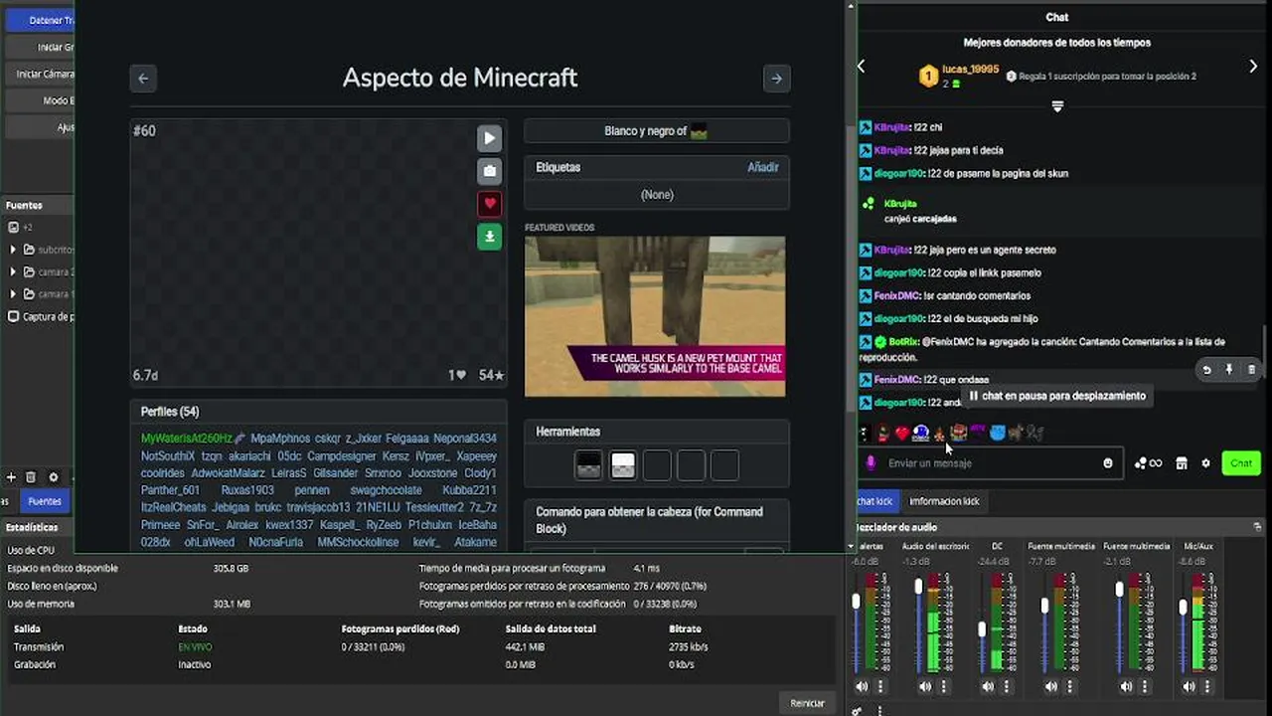Screen dimensions: 1272x716
Task: Mute the first Fuente multimedia channel
Action: coord(1051,686)
